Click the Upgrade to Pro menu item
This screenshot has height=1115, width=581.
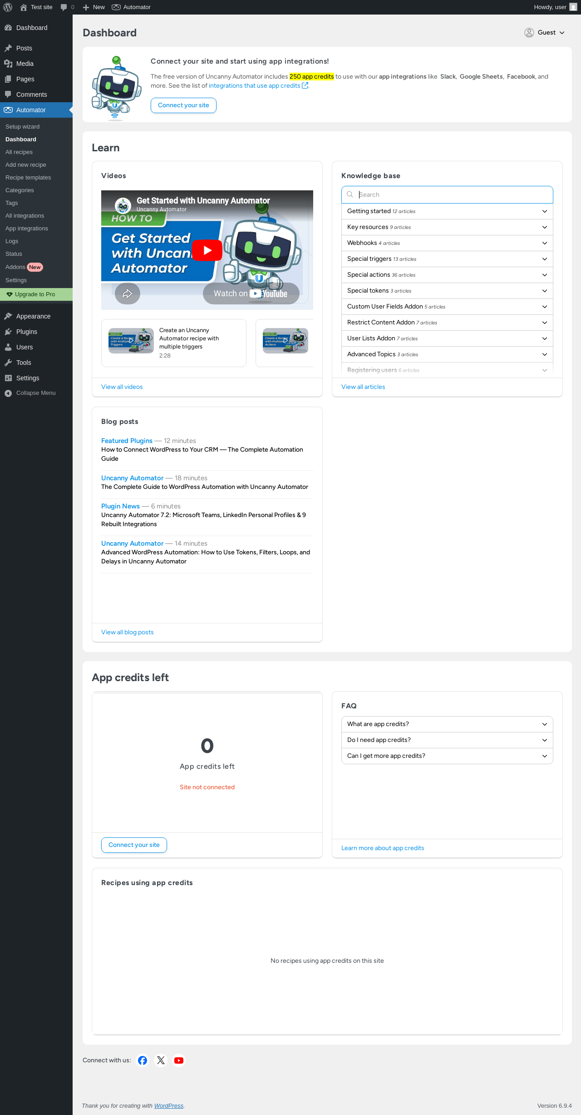(x=35, y=294)
